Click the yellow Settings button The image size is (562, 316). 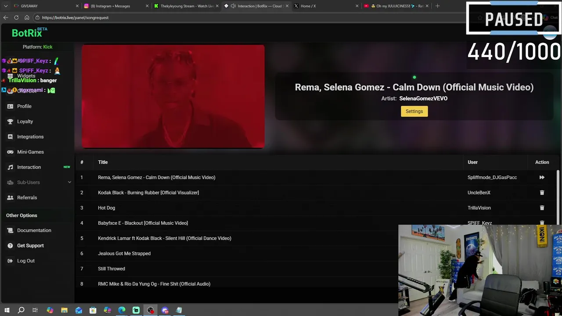pos(414,111)
